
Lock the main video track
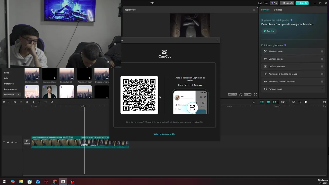(x=8, y=142)
